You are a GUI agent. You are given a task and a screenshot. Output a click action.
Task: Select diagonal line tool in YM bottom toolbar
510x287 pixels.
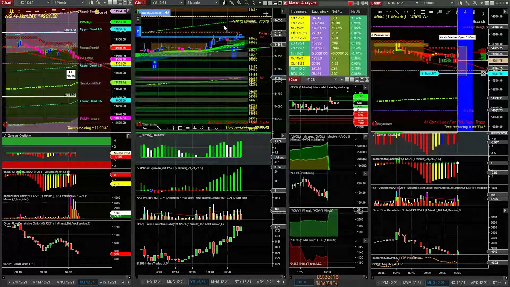[x=159, y=128]
